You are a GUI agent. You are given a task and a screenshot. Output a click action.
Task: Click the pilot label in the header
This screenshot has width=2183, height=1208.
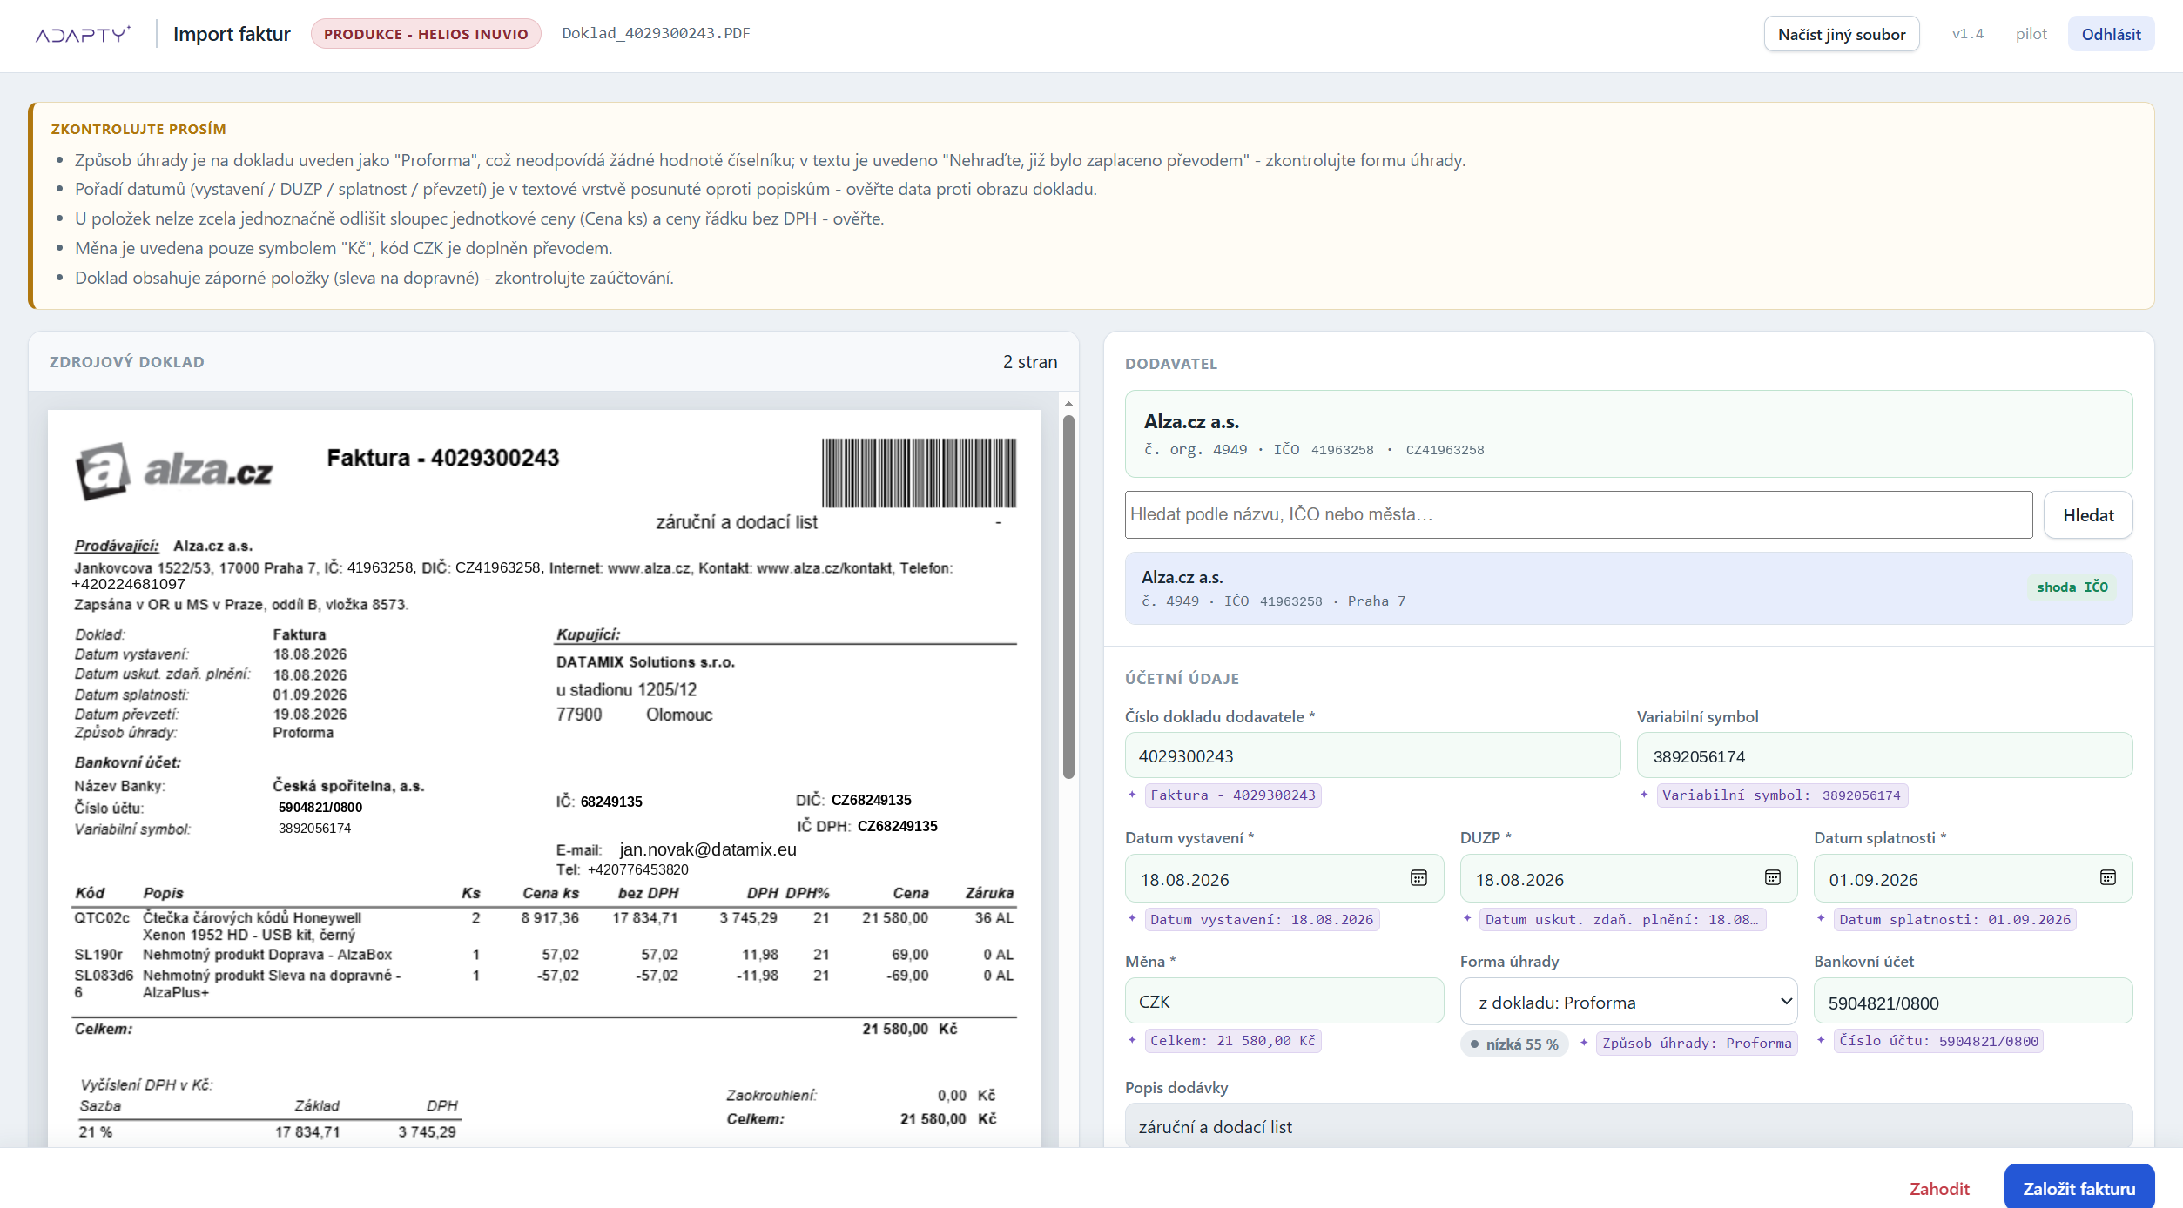pyautogui.click(x=2031, y=34)
